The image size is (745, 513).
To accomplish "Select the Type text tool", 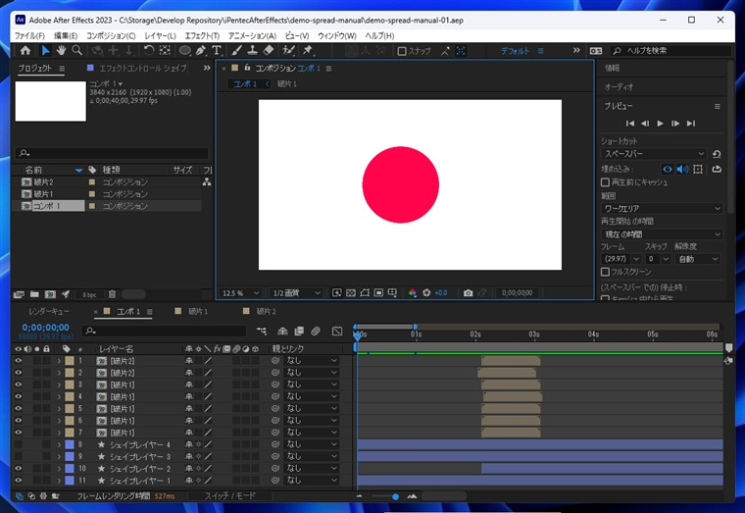I will coord(217,50).
